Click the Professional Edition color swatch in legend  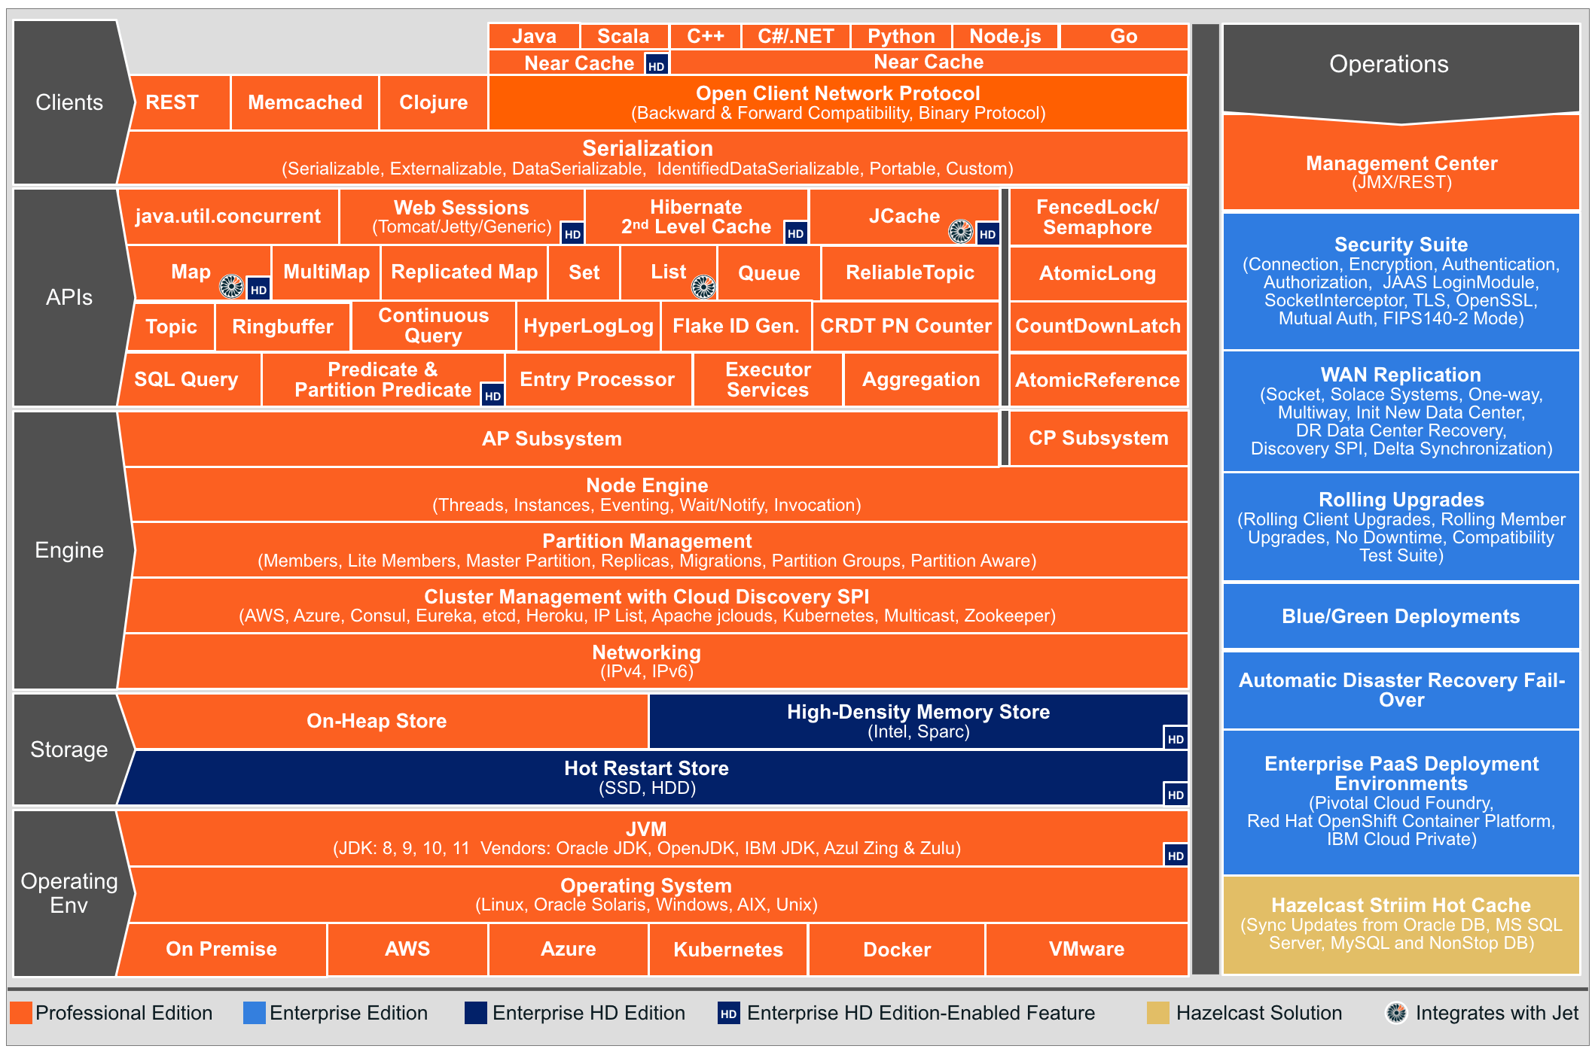point(32,1022)
